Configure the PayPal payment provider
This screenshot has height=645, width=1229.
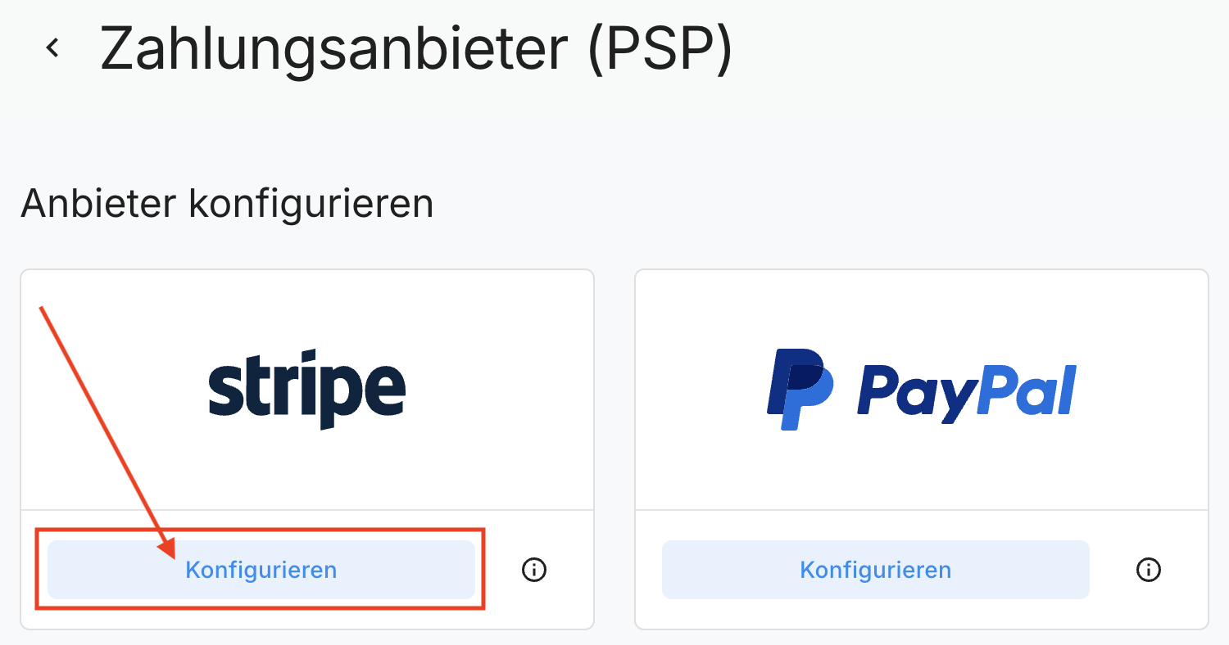874,569
